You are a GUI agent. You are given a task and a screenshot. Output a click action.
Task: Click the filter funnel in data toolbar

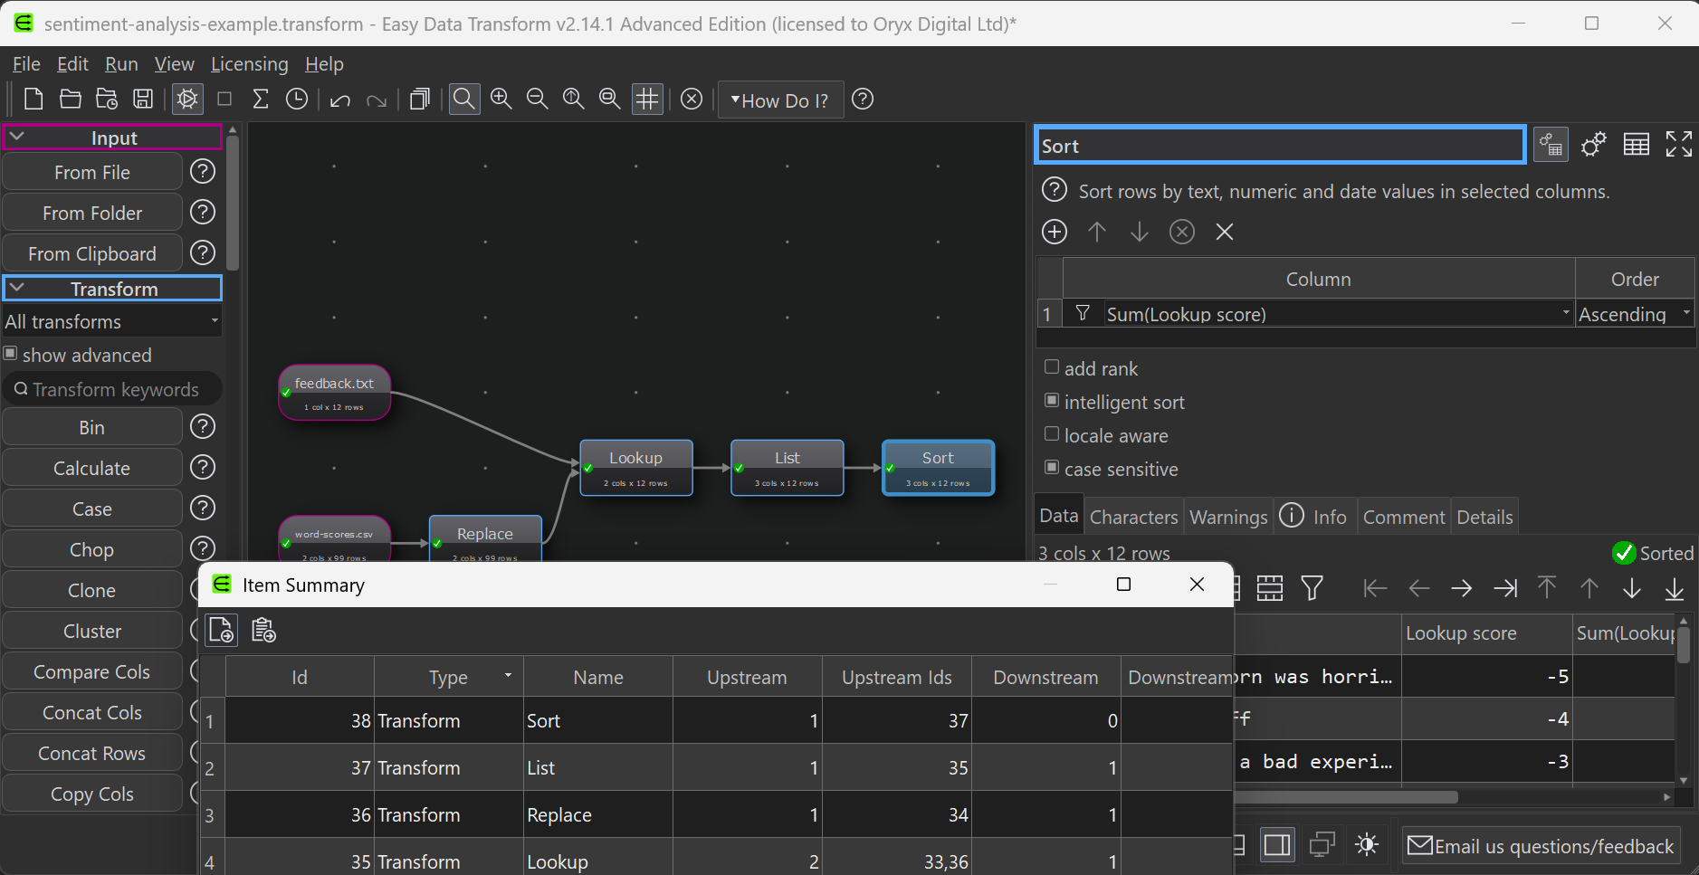[x=1312, y=588]
